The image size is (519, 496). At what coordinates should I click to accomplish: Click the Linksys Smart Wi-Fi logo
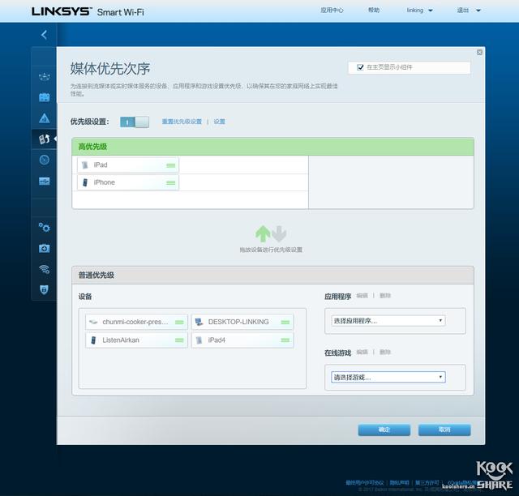[88, 12]
